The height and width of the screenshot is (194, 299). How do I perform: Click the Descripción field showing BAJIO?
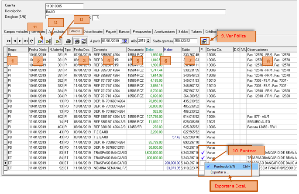(135, 12)
